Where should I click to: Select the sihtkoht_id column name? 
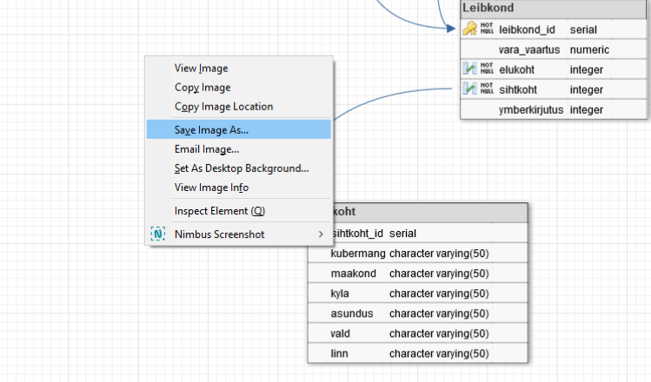[x=358, y=234]
